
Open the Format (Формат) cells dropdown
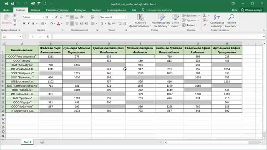(190, 25)
